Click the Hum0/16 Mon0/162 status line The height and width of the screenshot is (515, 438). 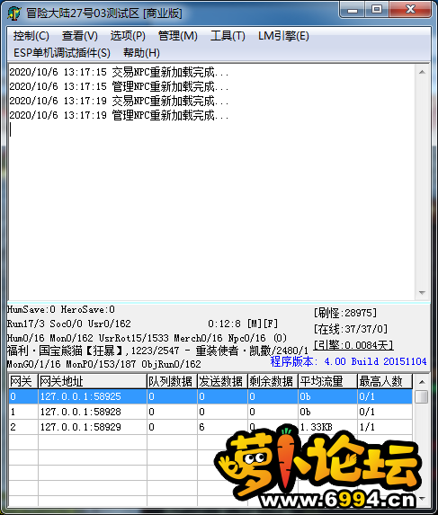[147, 338]
